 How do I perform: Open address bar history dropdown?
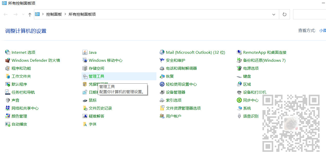click(274, 14)
